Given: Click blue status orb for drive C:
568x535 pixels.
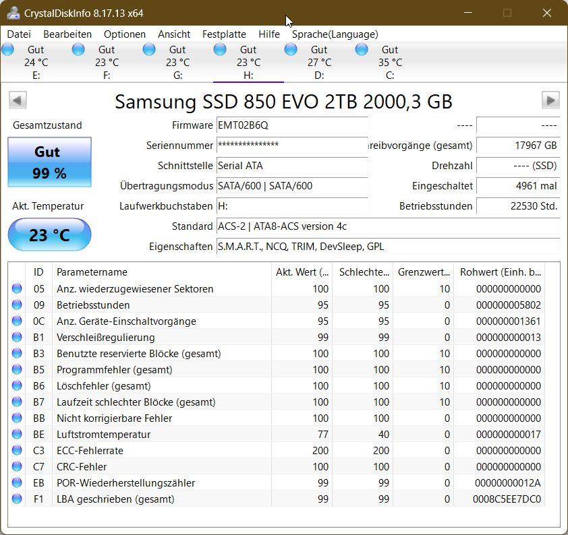Looking at the screenshot, I should tap(362, 49).
